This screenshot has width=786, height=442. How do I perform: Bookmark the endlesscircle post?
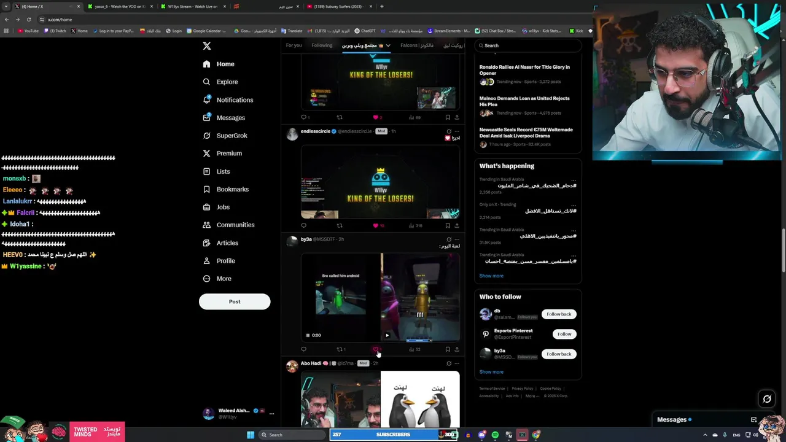(x=448, y=225)
